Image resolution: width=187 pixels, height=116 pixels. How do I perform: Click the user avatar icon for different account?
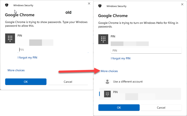tap(107, 82)
